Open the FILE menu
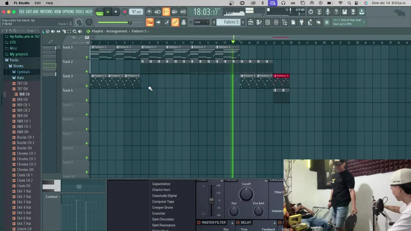 coord(22,12)
